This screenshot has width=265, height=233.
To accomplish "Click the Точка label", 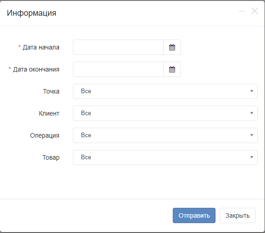I will click(51, 91).
